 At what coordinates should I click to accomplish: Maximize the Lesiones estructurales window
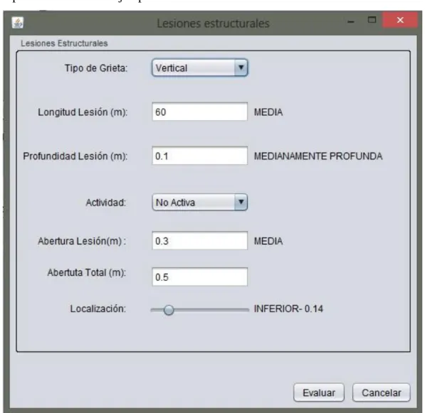pos(372,20)
